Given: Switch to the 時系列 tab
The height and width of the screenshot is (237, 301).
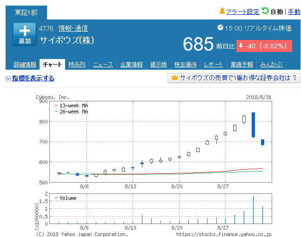Looking at the screenshot, I should (77, 65).
